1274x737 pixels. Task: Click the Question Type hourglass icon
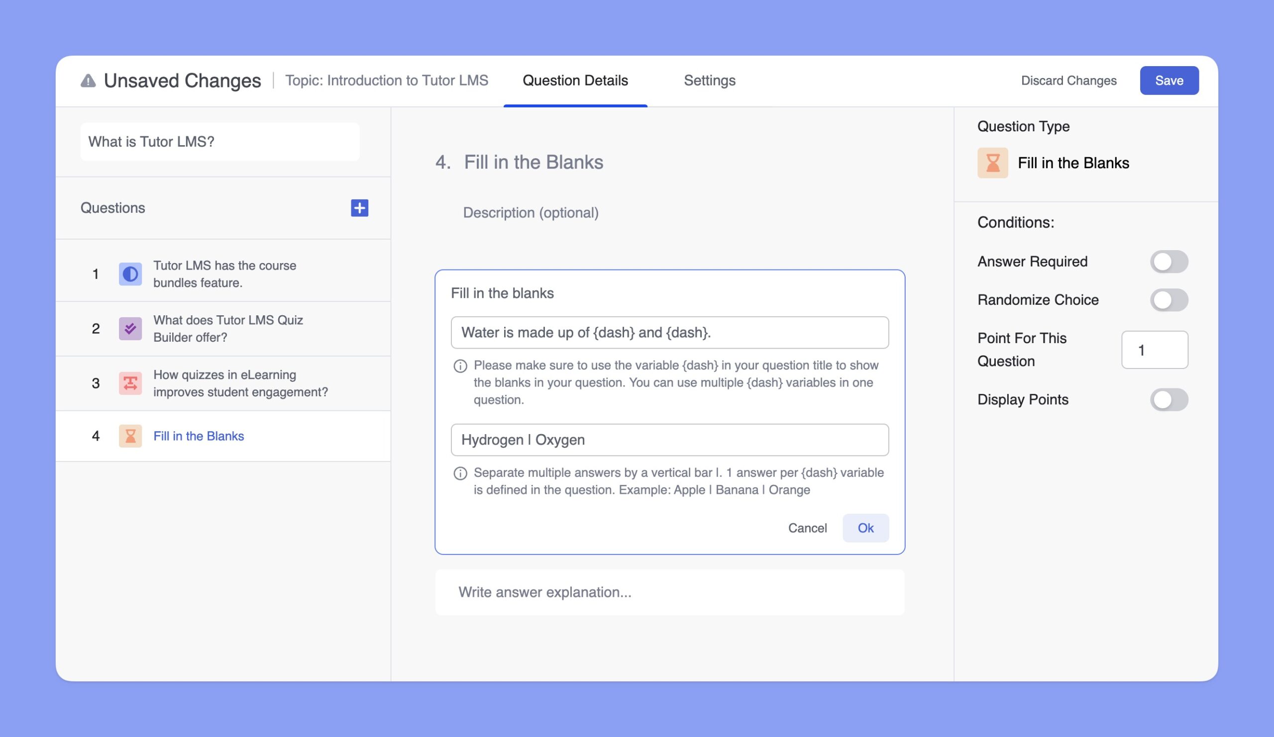click(x=992, y=163)
